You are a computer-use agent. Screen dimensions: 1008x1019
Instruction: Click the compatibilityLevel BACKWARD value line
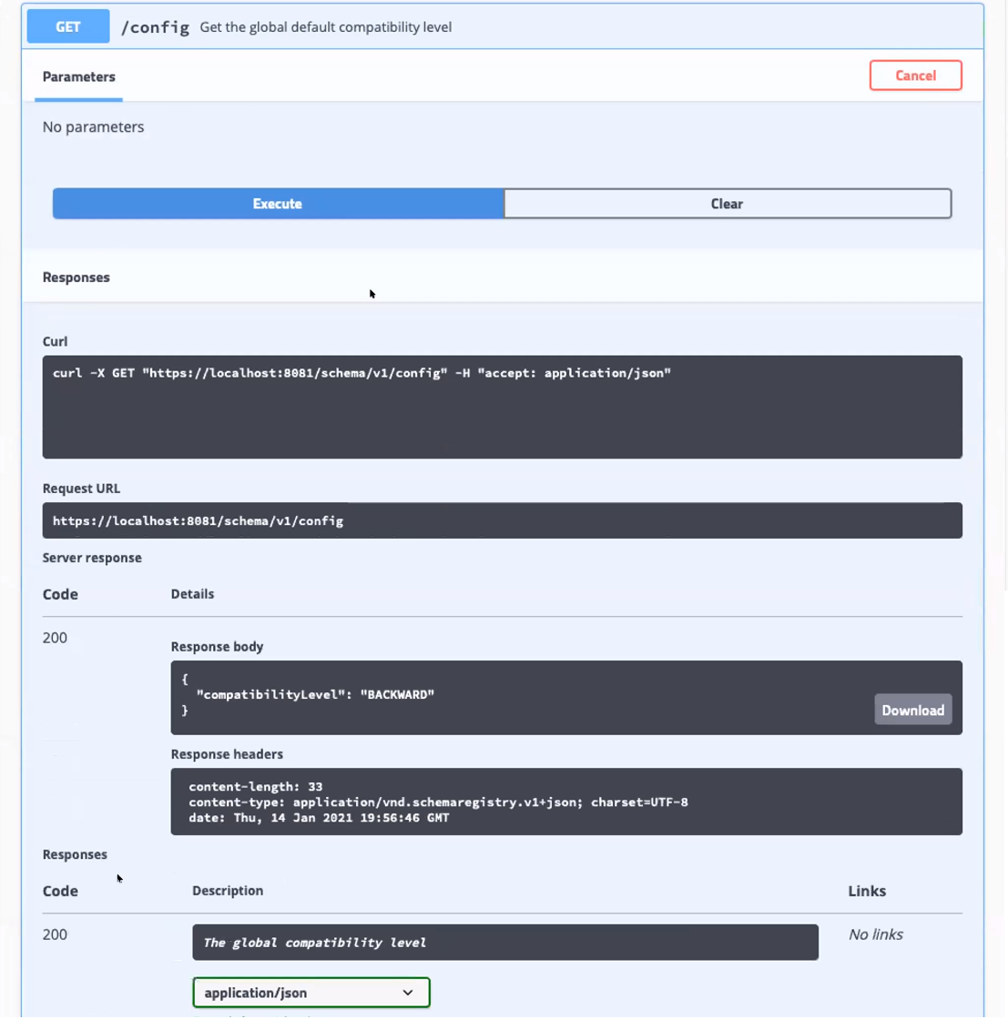coord(315,695)
